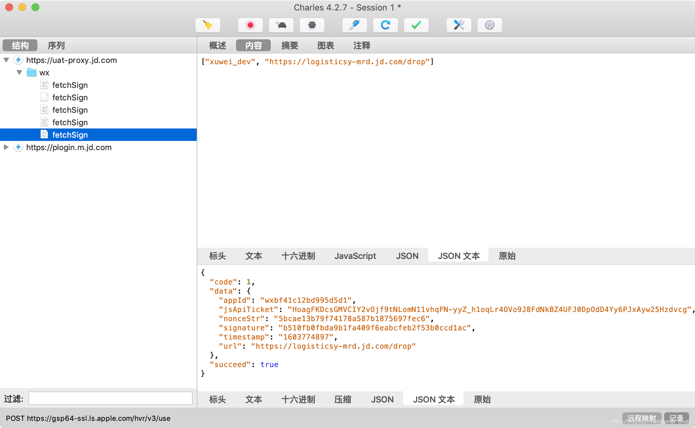The width and height of the screenshot is (695, 428).
Task: Open the response 压缩 compression tab
Action: tap(343, 399)
